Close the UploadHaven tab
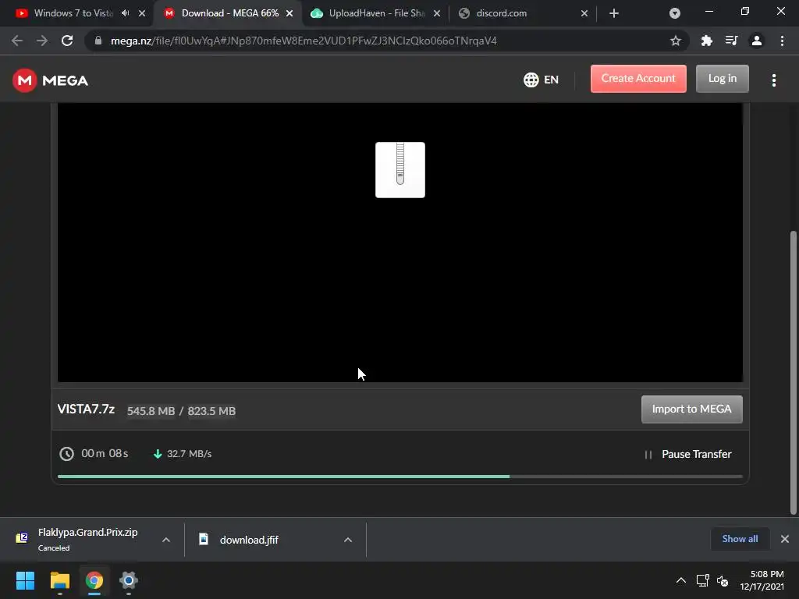 click(437, 14)
